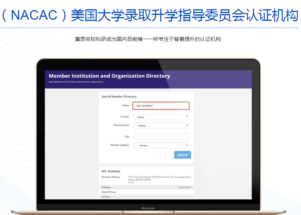Click the Macbook label below the screen
The height and width of the screenshot is (215, 301).
pyautogui.click(x=148, y=208)
